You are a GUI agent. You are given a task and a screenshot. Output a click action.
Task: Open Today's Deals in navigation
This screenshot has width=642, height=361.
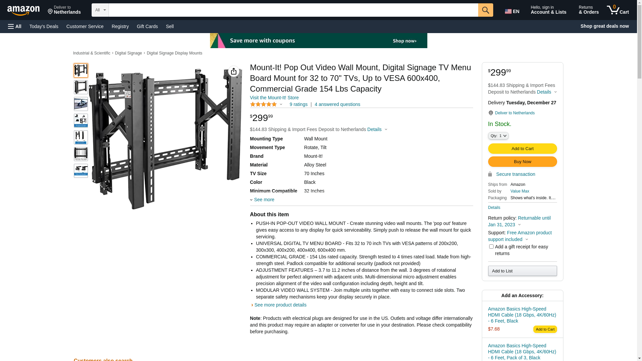(44, 26)
